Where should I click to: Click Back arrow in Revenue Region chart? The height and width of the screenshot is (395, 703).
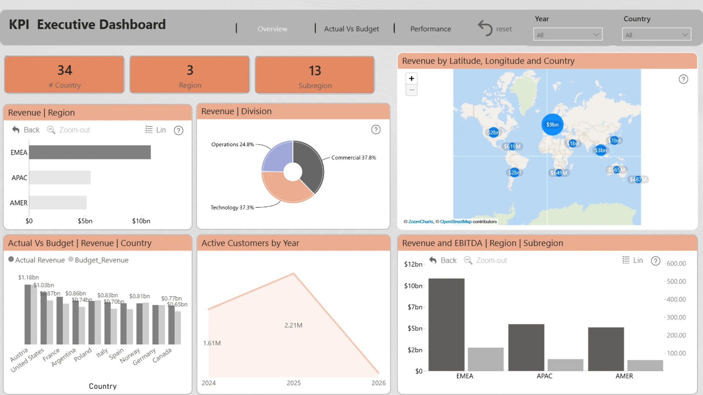pos(16,130)
